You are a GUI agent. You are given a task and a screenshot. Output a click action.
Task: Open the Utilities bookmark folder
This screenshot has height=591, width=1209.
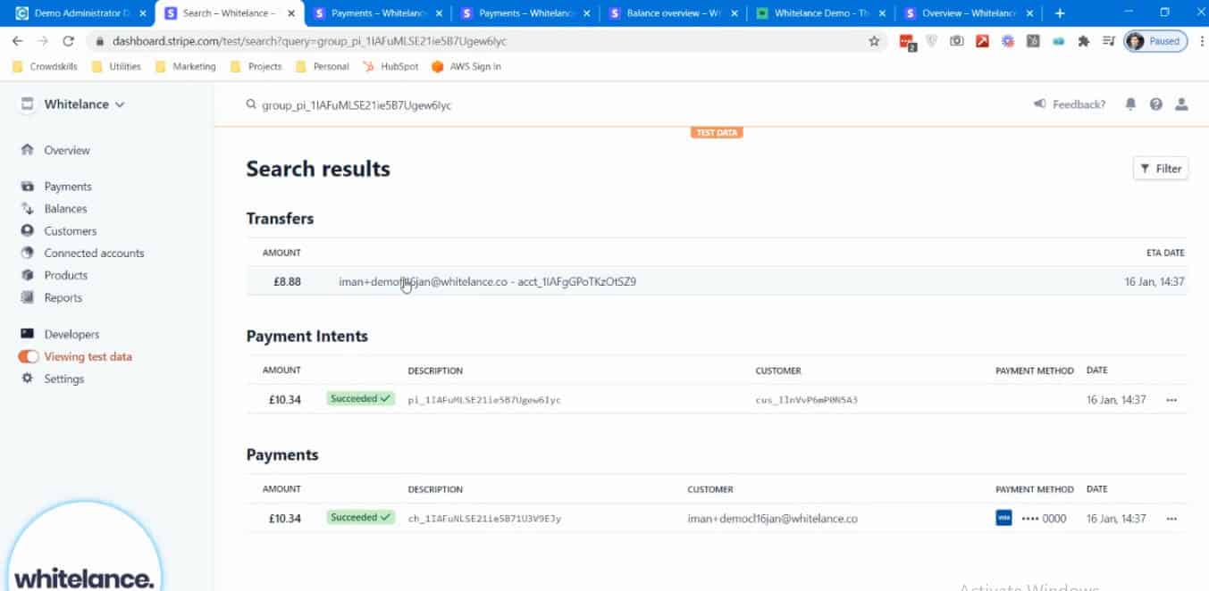click(116, 67)
